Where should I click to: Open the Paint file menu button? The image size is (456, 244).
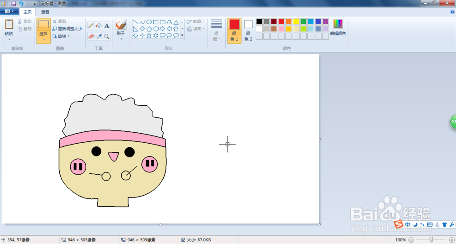(x=9, y=12)
